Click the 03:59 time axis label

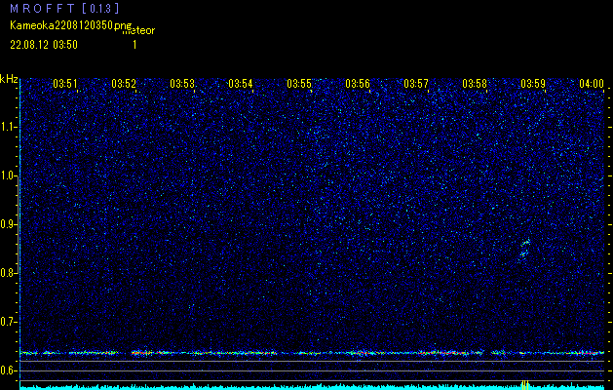533,83
